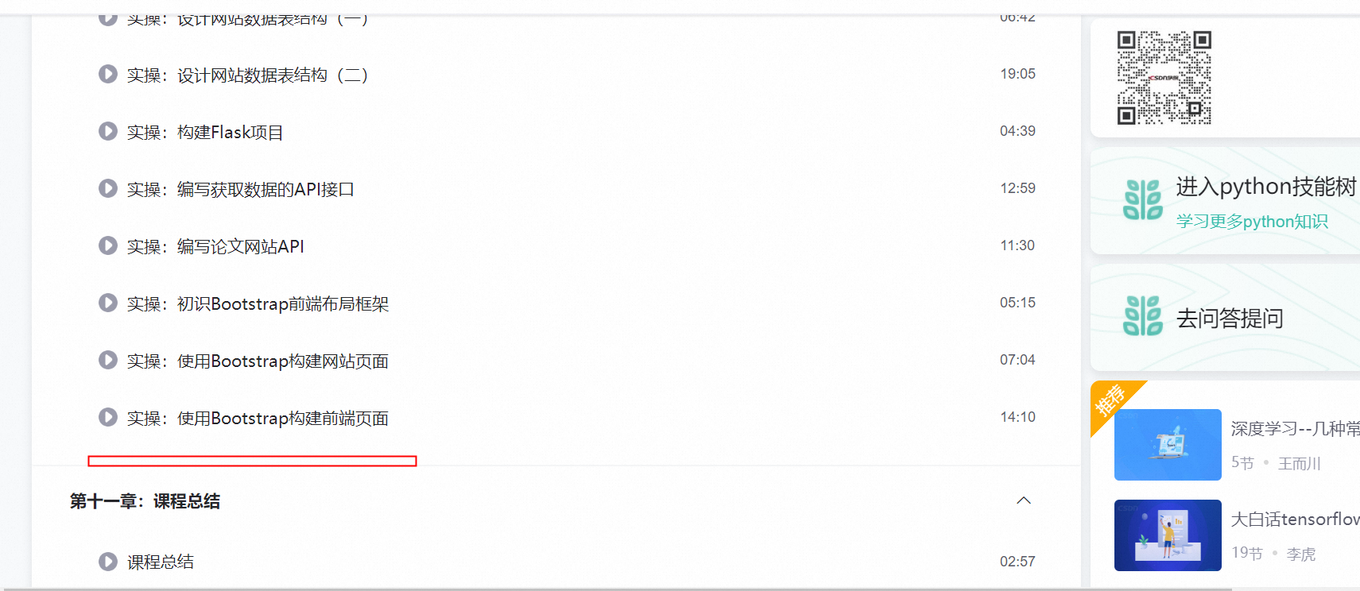Click play icon for 初识Bootstrap前端布局框架

click(x=108, y=303)
